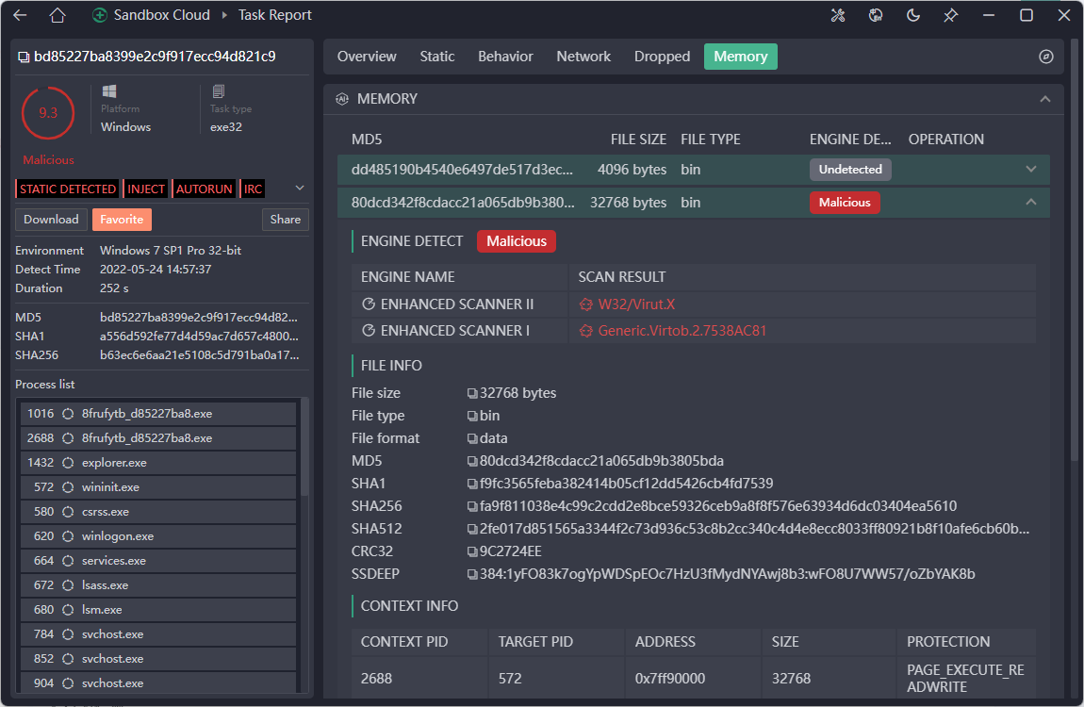The image size is (1084, 707).
Task: Select the lsm.exe process row
Action: (x=158, y=610)
